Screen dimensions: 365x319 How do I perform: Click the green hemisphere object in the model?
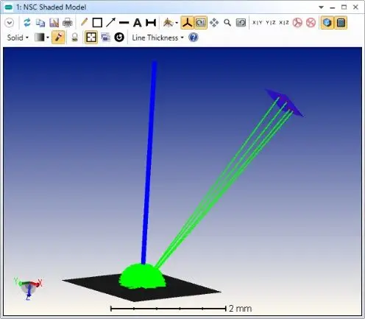142,276
